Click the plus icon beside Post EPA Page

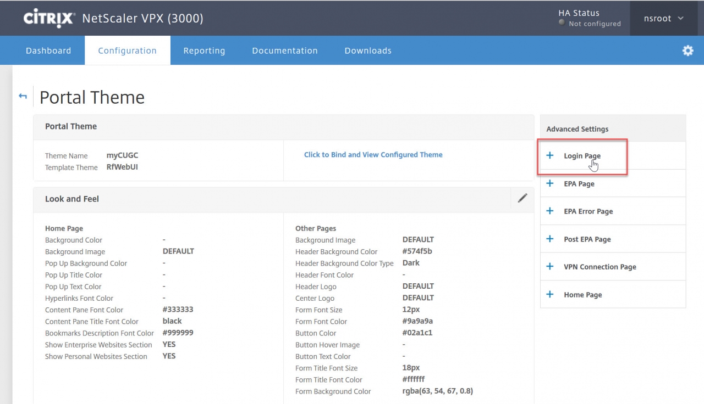549,239
